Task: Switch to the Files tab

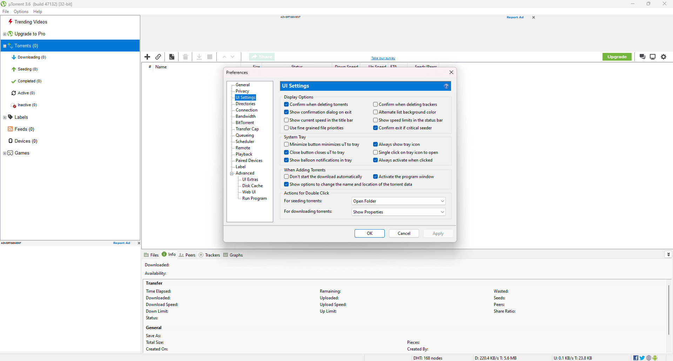Action: pos(151,255)
